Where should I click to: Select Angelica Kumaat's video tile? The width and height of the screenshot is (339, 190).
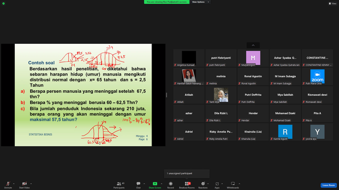coord(189,58)
